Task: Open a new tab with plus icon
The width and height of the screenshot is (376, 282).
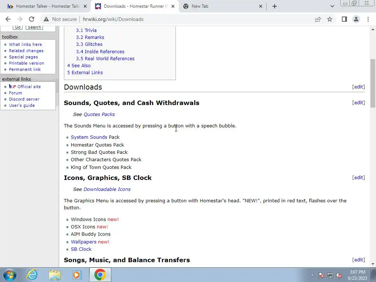Action: 275,6
